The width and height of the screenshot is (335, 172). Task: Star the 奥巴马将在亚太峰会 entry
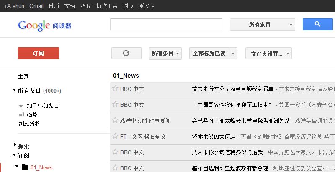(115, 120)
